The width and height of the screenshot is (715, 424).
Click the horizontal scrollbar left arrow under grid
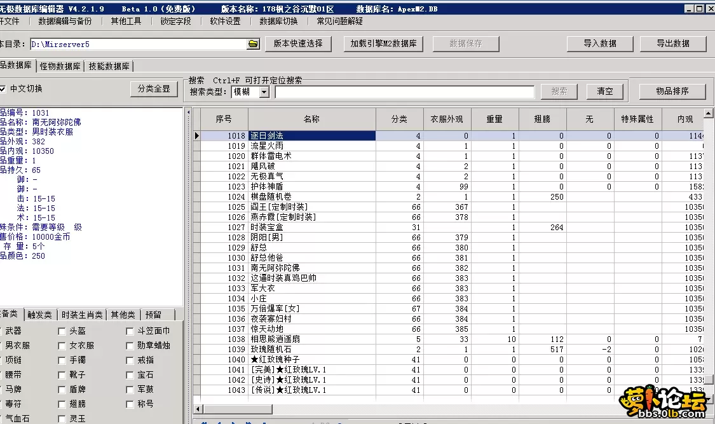click(x=198, y=409)
